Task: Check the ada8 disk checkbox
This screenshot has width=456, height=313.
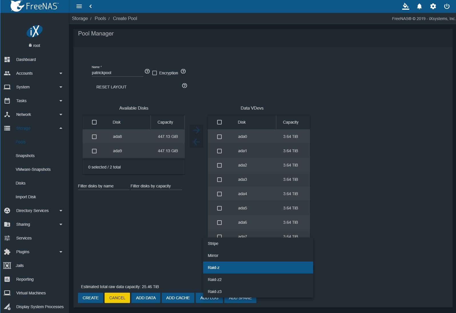Action: (94, 137)
